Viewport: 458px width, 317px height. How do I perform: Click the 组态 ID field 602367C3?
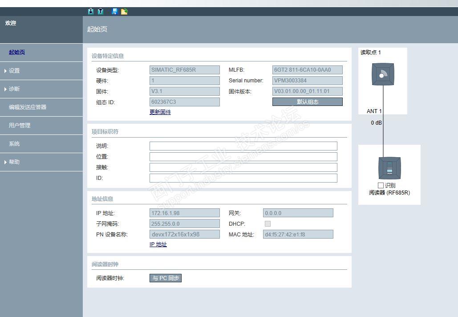pos(185,102)
